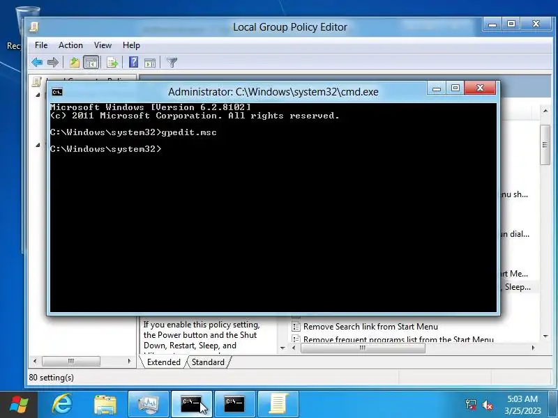
Task: Click description pane scroll down arrow
Action: tap(282, 348)
